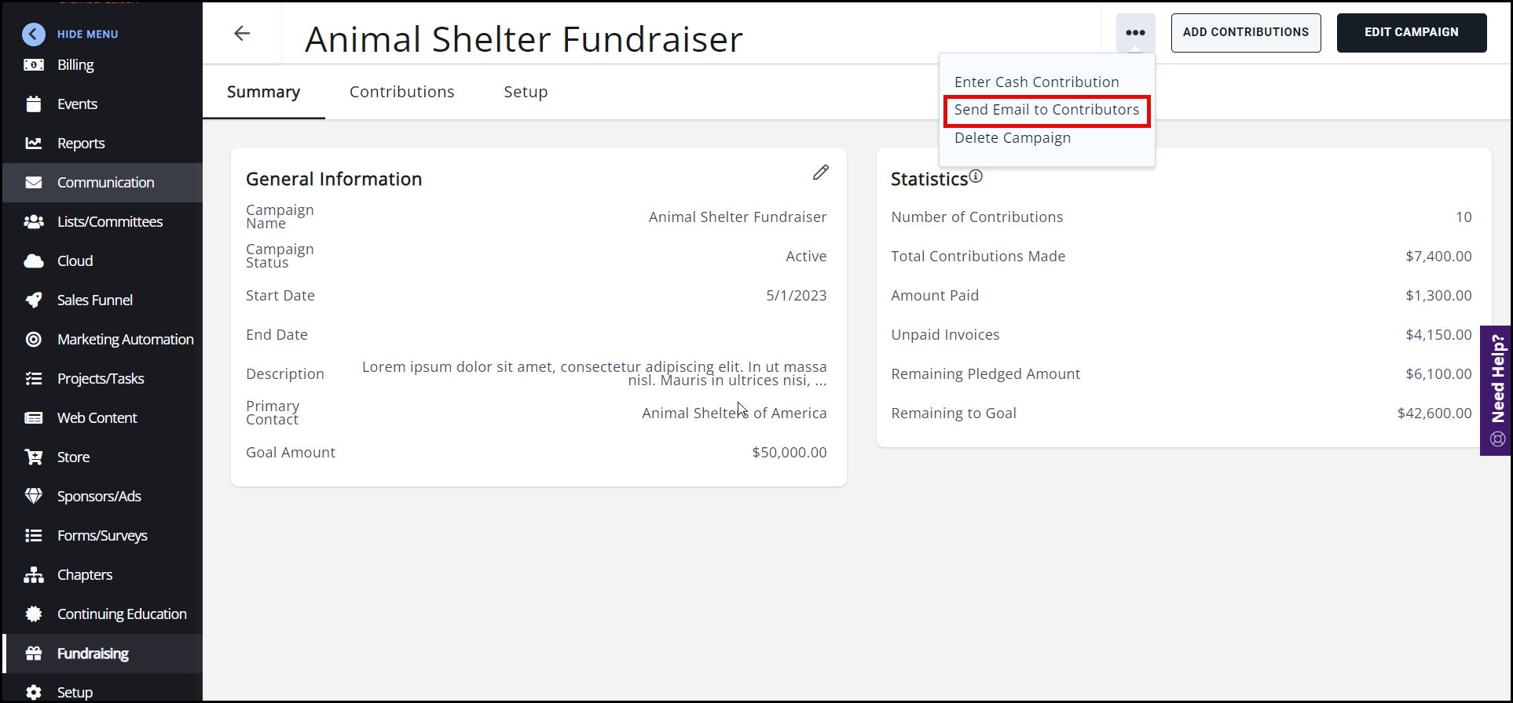1513x703 pixels.
Task: Click the Sales Funnel rocket icon
Action: click(33, 301)
